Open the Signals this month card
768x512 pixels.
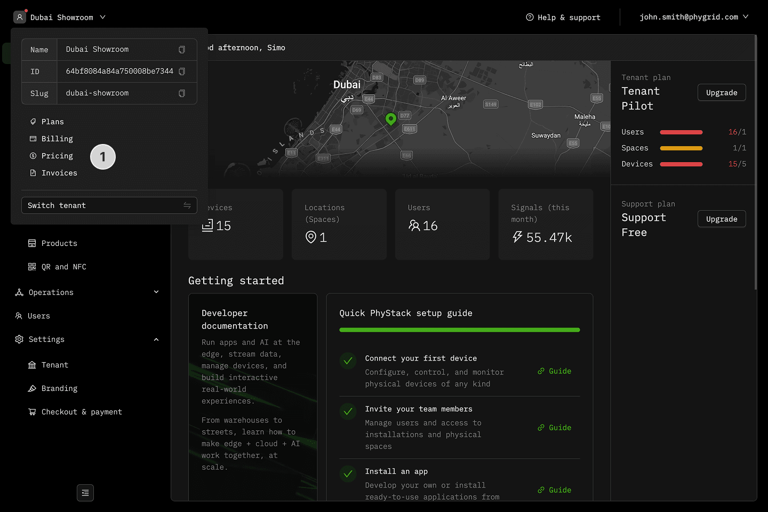coord(545,224)
